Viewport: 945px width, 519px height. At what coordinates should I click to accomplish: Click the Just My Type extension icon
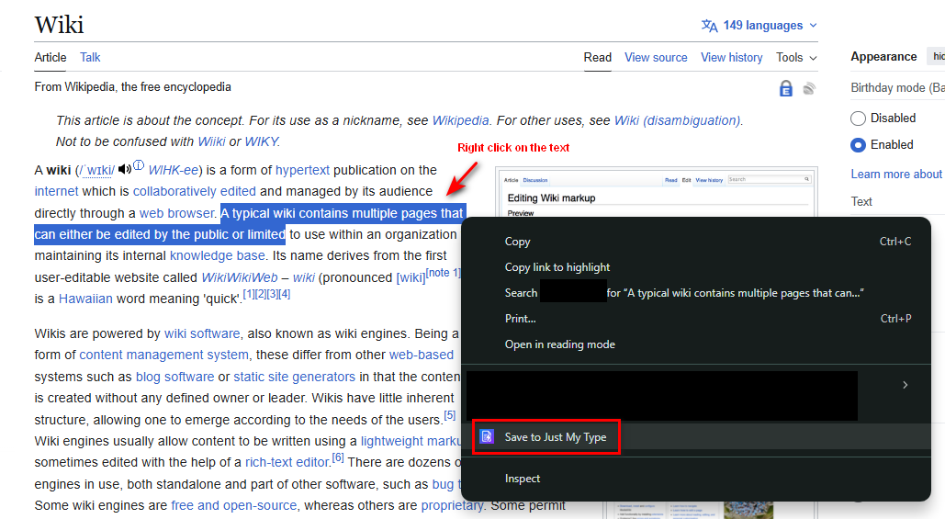click(488, 437)
